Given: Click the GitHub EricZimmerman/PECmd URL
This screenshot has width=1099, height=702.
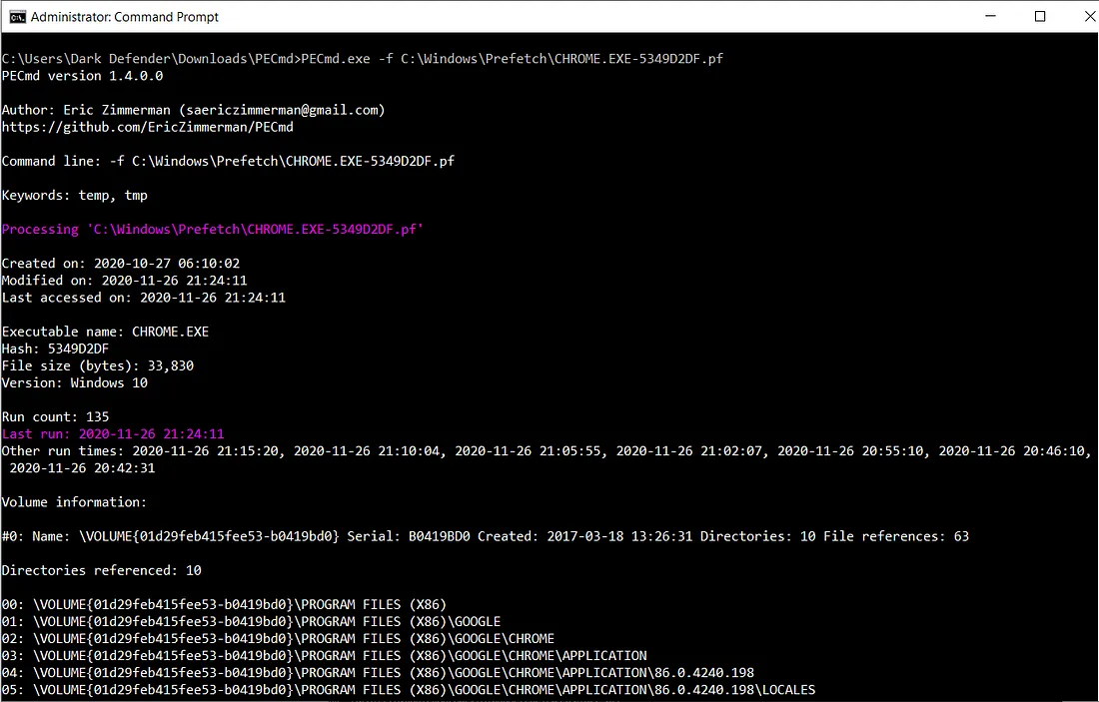Looking at the screenshot, I should (x=147, y=127).
